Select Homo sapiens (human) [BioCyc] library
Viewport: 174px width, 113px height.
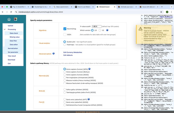tap(65, 72)
